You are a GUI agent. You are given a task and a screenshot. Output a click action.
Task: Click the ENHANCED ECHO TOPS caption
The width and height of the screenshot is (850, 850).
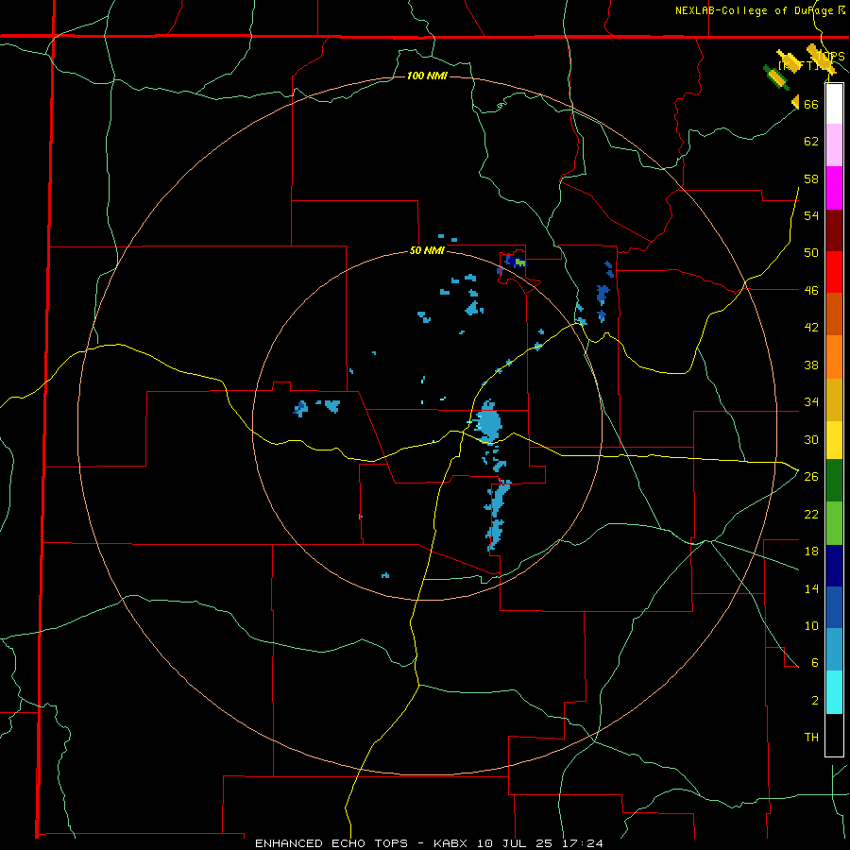[x=331, y=843]
